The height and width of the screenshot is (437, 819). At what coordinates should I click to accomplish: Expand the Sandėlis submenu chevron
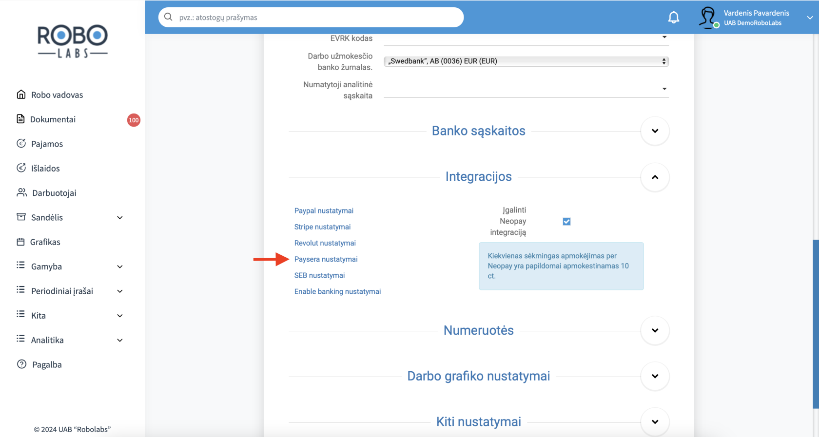click(120, 218)
